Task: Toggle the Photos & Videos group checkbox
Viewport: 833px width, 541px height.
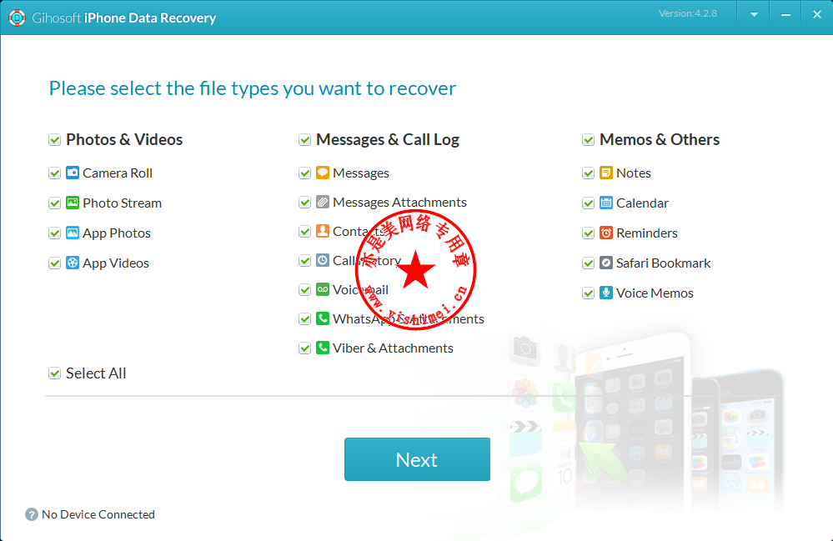Action: [x=55, y=140]
